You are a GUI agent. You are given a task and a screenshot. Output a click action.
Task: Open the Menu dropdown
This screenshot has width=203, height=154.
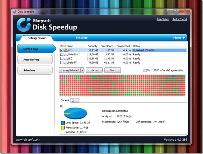coord(179,38)
